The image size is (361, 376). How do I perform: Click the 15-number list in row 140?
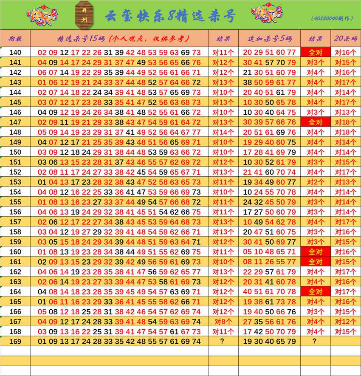tap(119, 52)
